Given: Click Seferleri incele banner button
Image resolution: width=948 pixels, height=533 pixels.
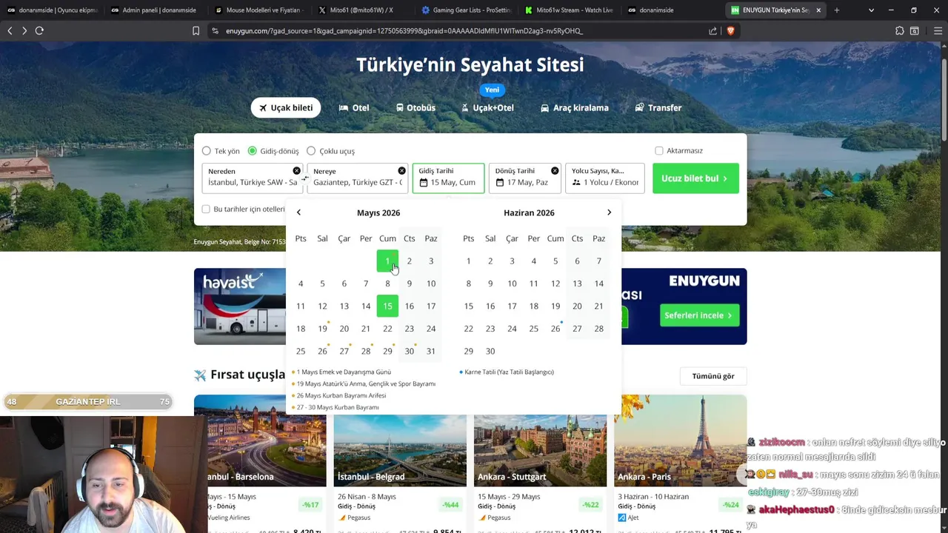Looking at the screenshot, I should coord(699,315).
